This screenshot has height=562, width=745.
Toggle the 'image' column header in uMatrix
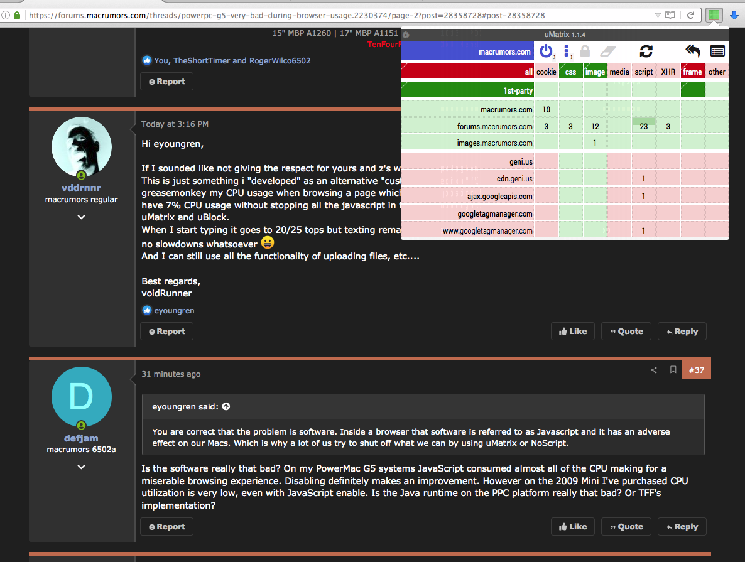tap(595, 72)
